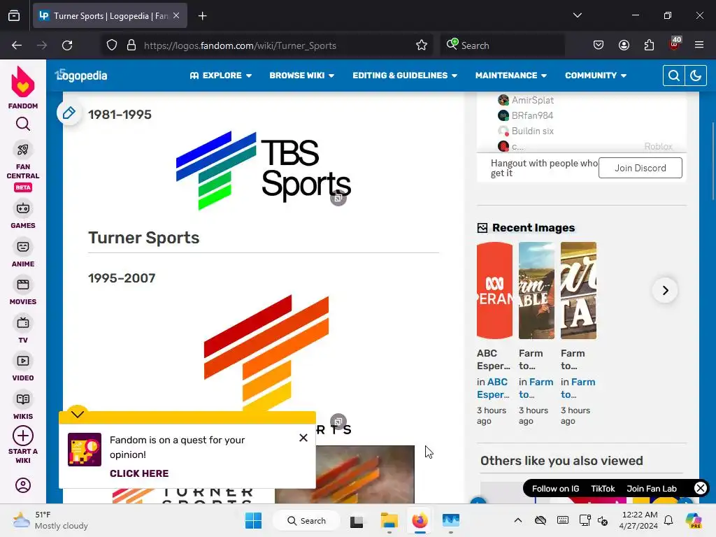Click in ABC Esper... category link
The width and height of the screenshot is (716, 537).
(493, 388)
